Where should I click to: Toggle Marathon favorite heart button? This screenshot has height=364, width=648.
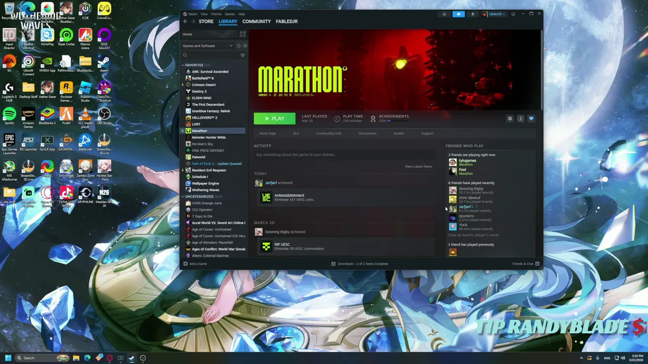531,118
